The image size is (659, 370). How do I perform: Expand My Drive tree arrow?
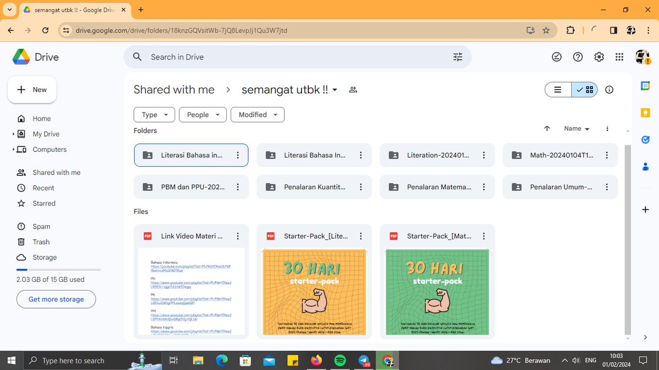[13, 134]
